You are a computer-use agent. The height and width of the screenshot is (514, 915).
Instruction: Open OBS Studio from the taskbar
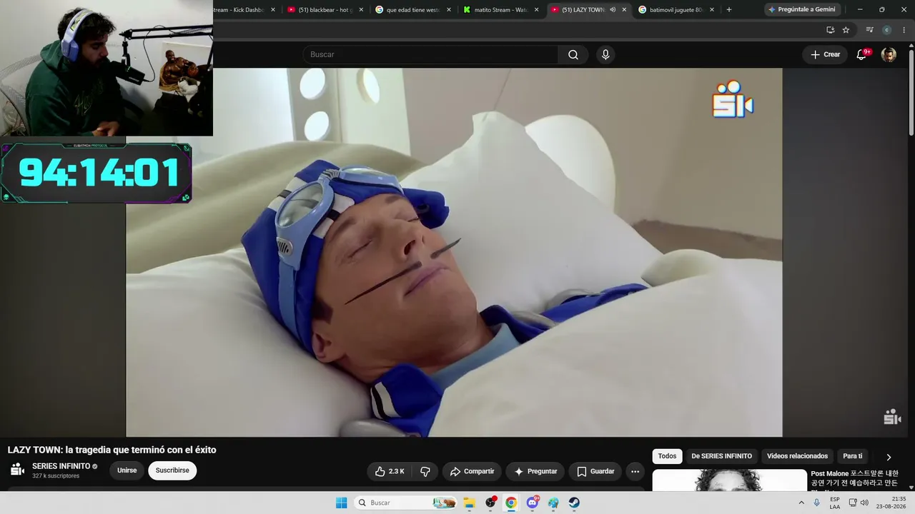tap(490, 503)
